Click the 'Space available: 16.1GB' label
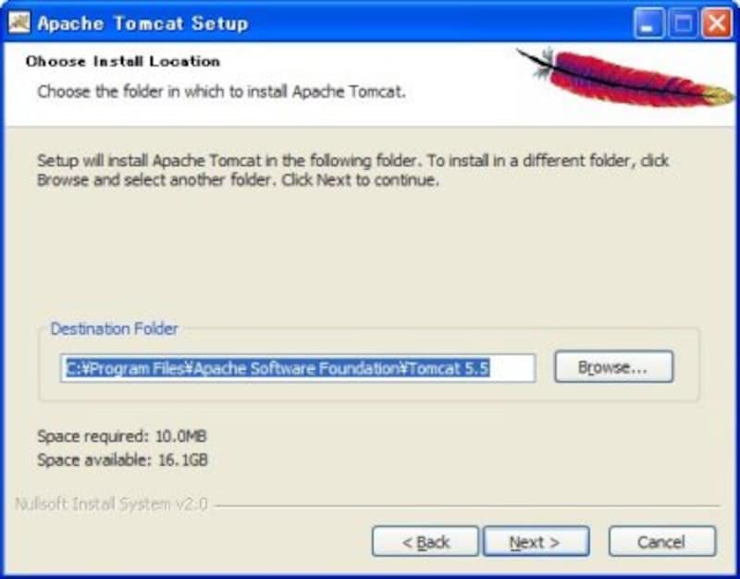Image resolution: width=740 pixels, height=579 pixels. coord(122,460)
